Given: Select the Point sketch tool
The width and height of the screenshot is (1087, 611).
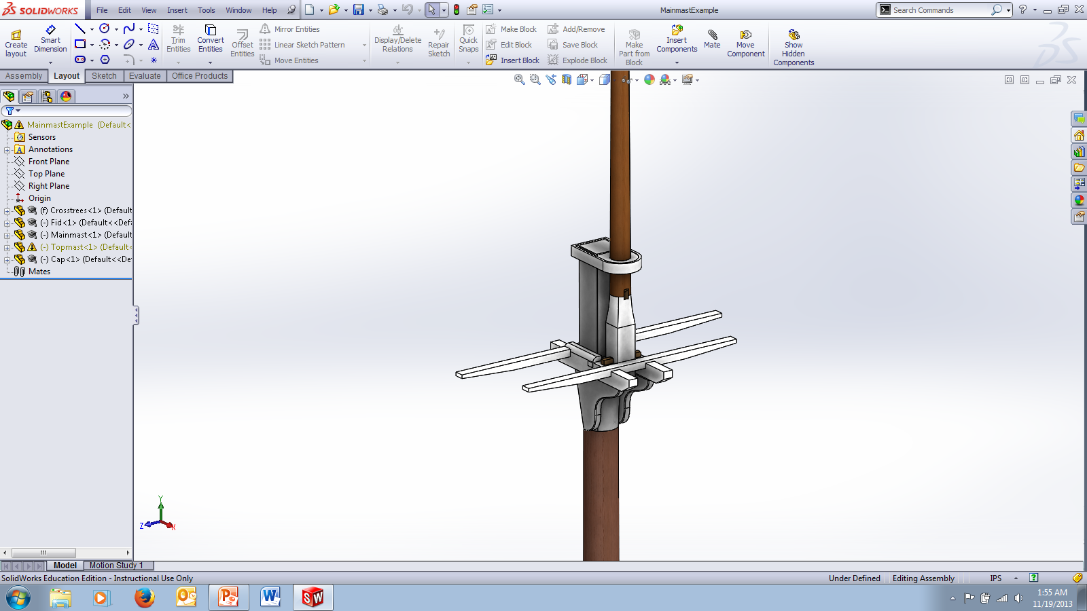Looking at the screenshot, I should tap(154, 60).
